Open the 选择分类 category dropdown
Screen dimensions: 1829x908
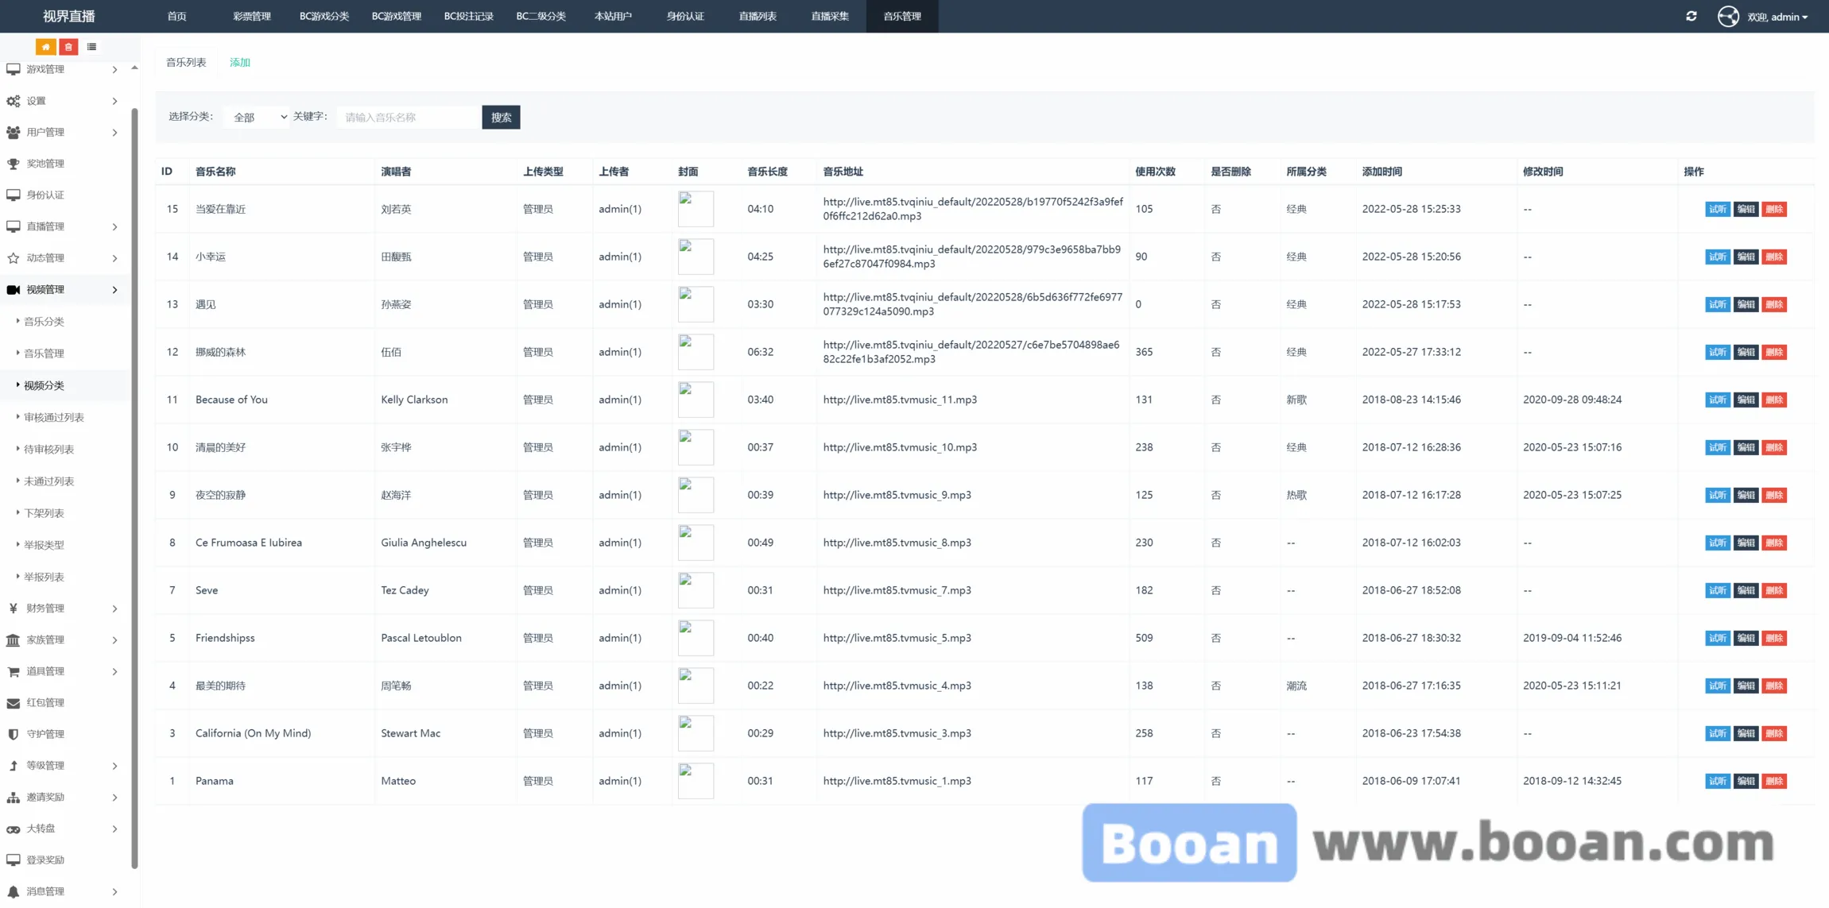point(257,118)
